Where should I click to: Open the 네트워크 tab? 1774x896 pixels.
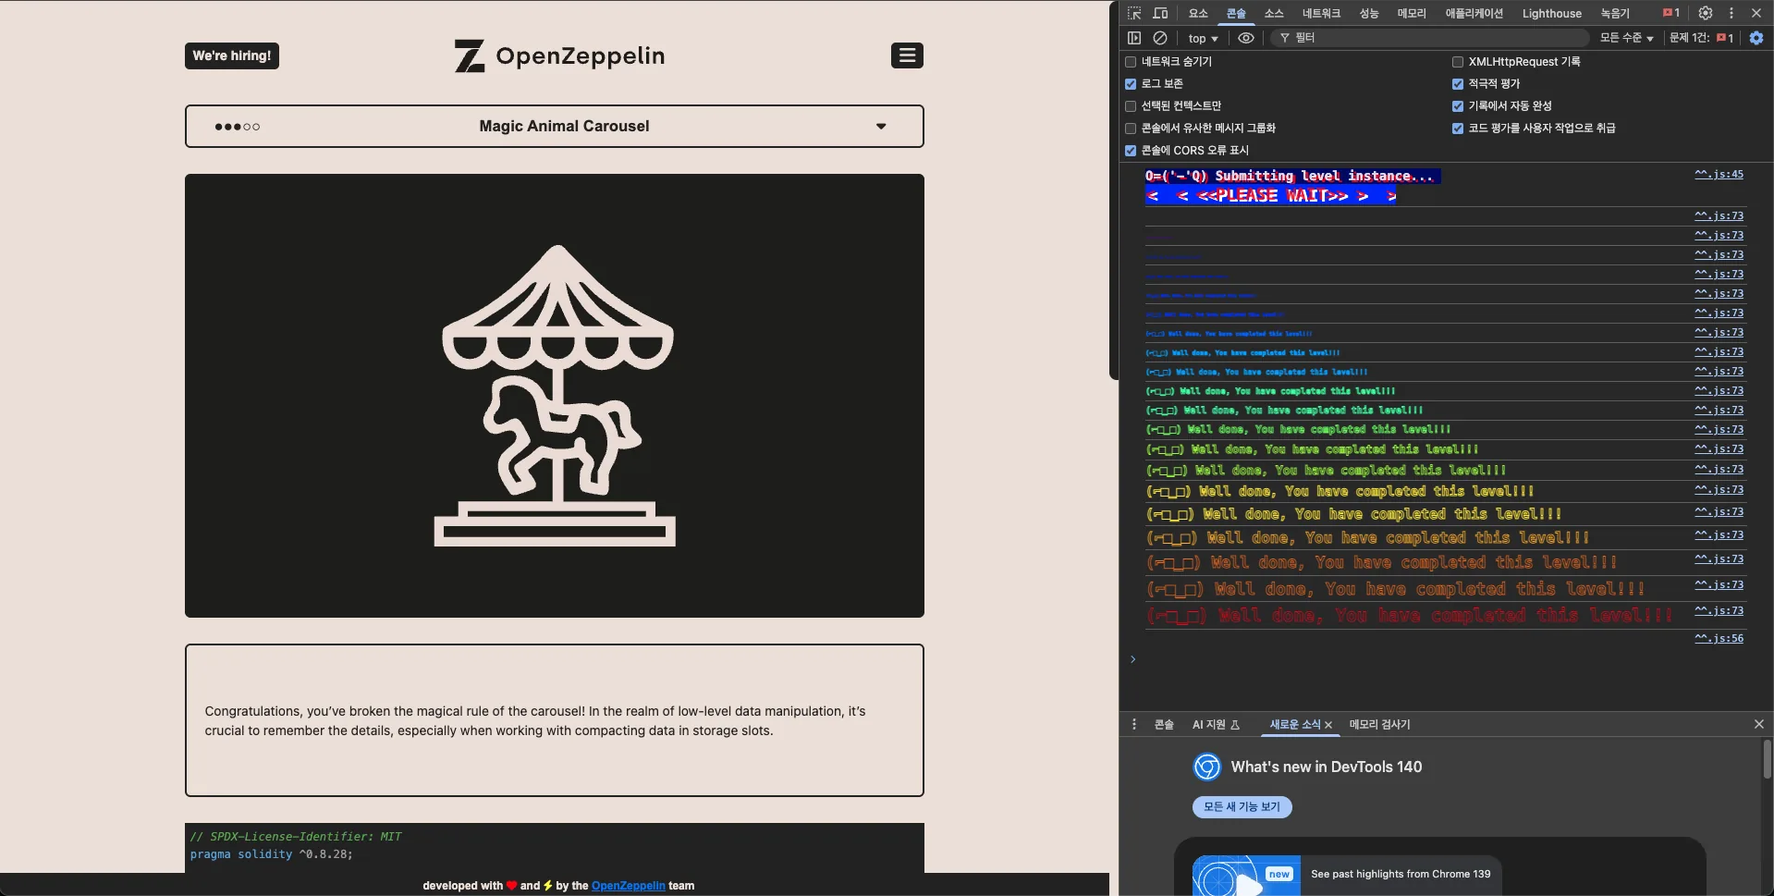1321,13
